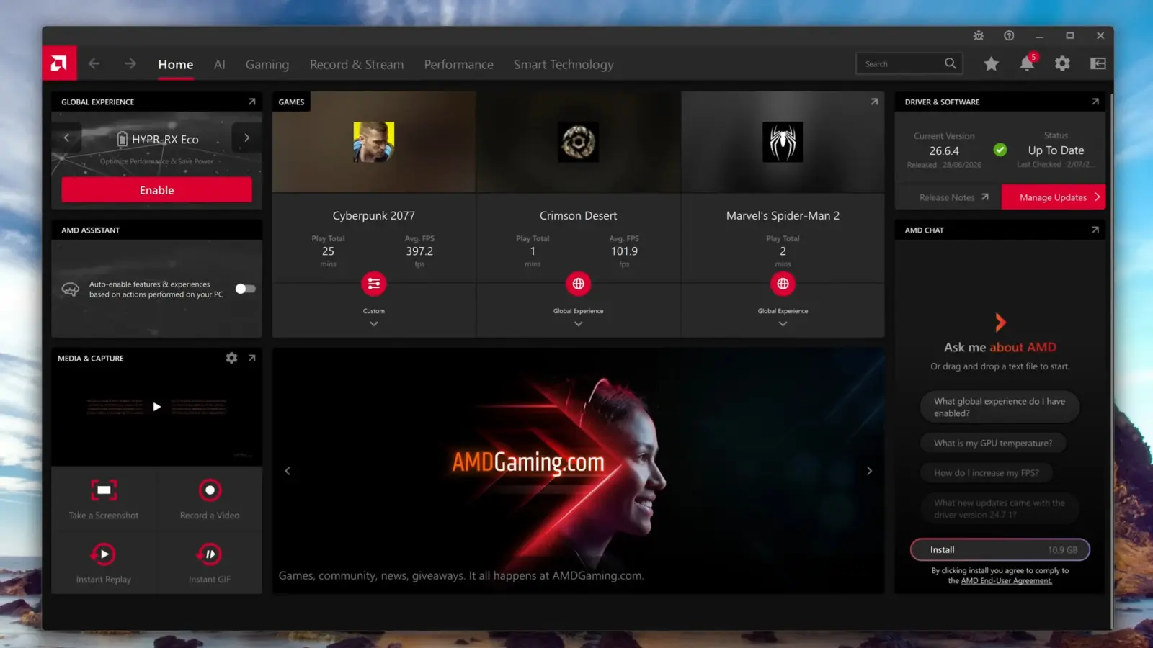Open Crimson Desert game thumbnail
The height and width of the screenshot is (648, 1153).
click(578, 142)
